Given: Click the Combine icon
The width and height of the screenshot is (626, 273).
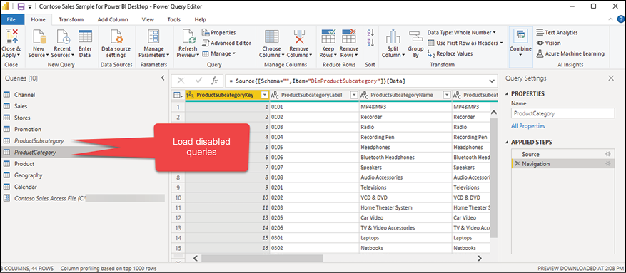Looking at the screenshot, I should (x=520, y=36).
